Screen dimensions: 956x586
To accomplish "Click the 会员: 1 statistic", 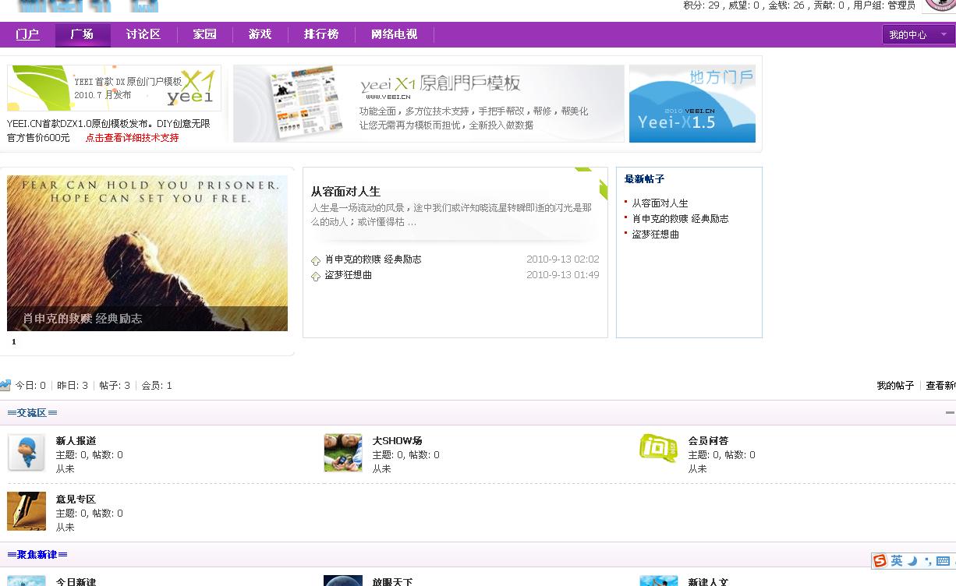I will point(157,386).
